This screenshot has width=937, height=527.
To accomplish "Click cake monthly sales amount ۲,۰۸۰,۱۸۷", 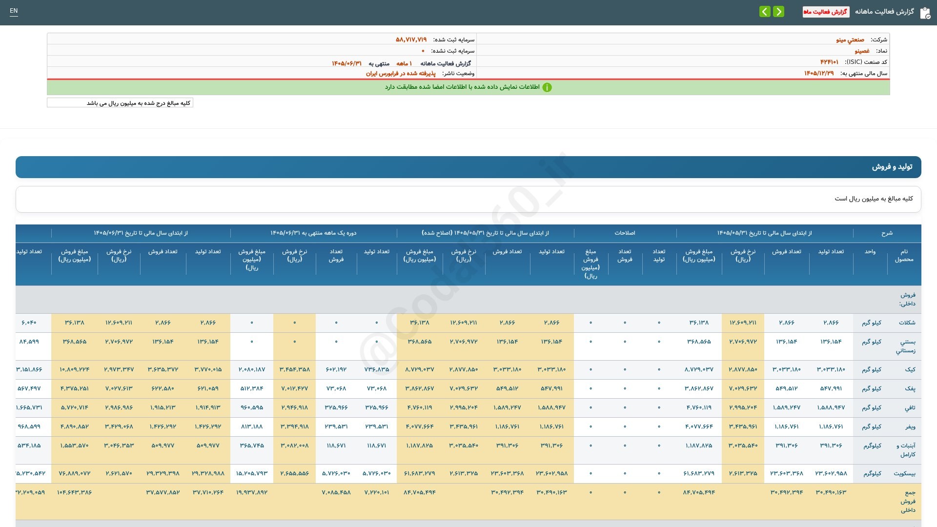I will coord(252,370).
